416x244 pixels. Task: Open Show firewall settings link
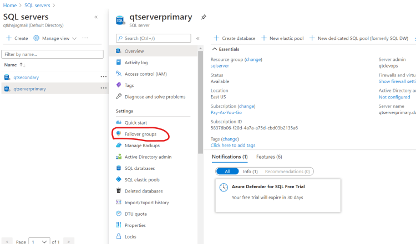point(397,81)
